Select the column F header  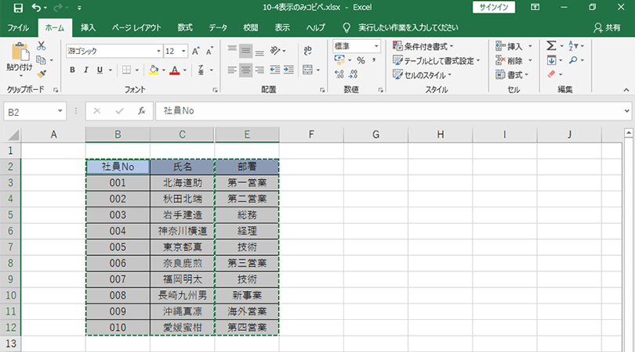point(311,135)
